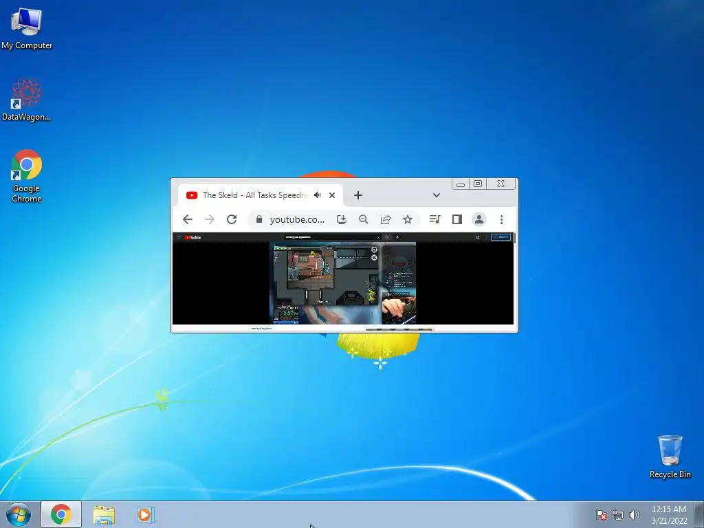Share this page using the share icon
Screen dimensions: 704x528
click(386, 219)
